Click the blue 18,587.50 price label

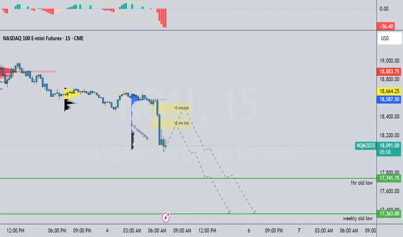[x=389, y=100]
